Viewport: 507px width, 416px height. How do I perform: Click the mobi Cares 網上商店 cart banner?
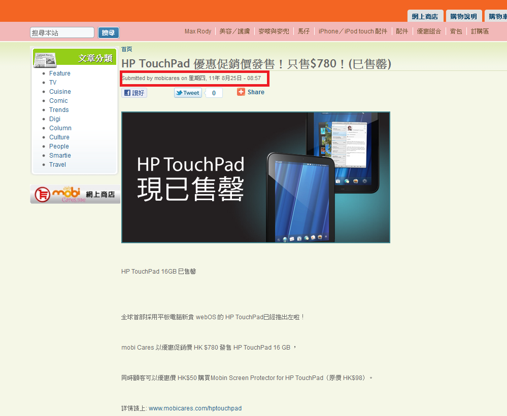pos(75,194)
